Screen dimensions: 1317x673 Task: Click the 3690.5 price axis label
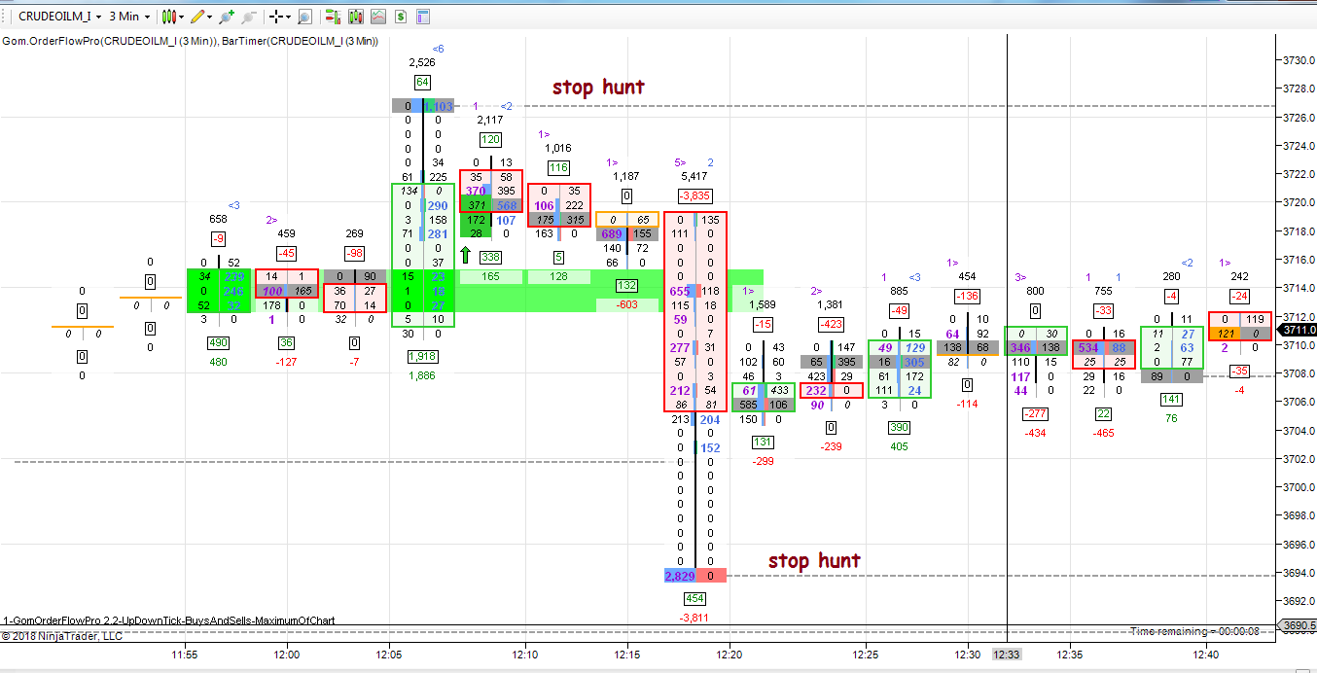click(x=1298, y=625)
